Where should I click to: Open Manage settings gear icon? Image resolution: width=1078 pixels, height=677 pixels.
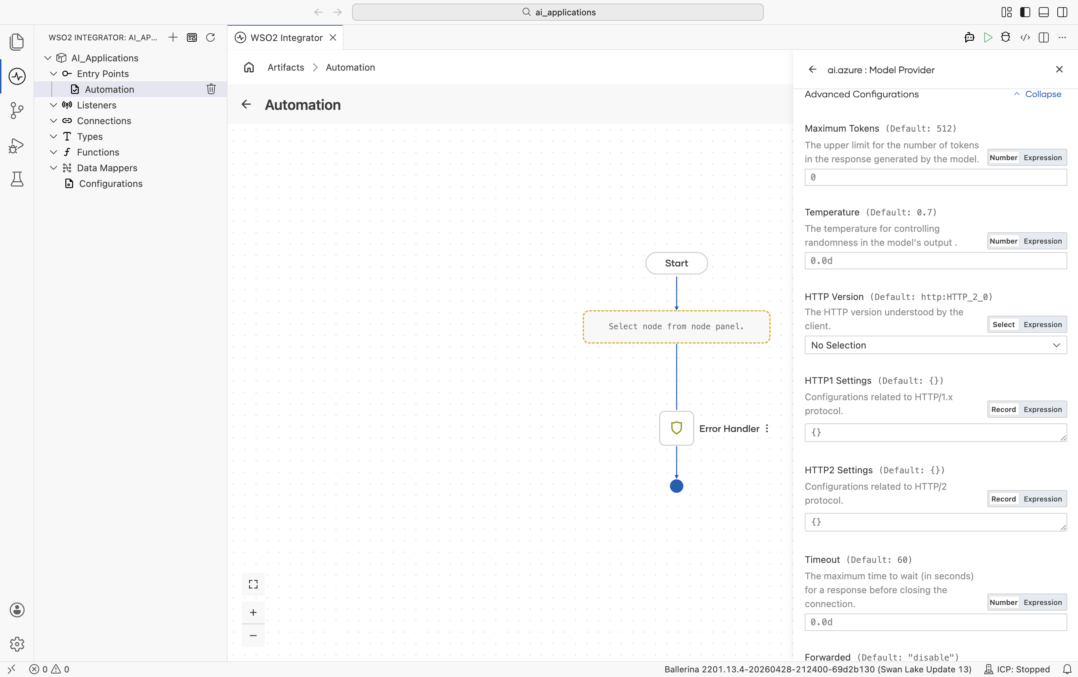[16, 644]
